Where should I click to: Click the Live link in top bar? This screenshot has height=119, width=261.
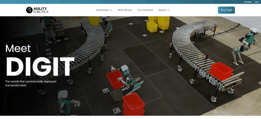(x=256, y=2)
